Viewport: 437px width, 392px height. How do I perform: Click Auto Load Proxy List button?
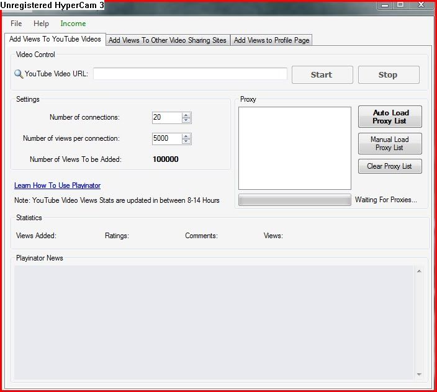[x=390, y=117]
